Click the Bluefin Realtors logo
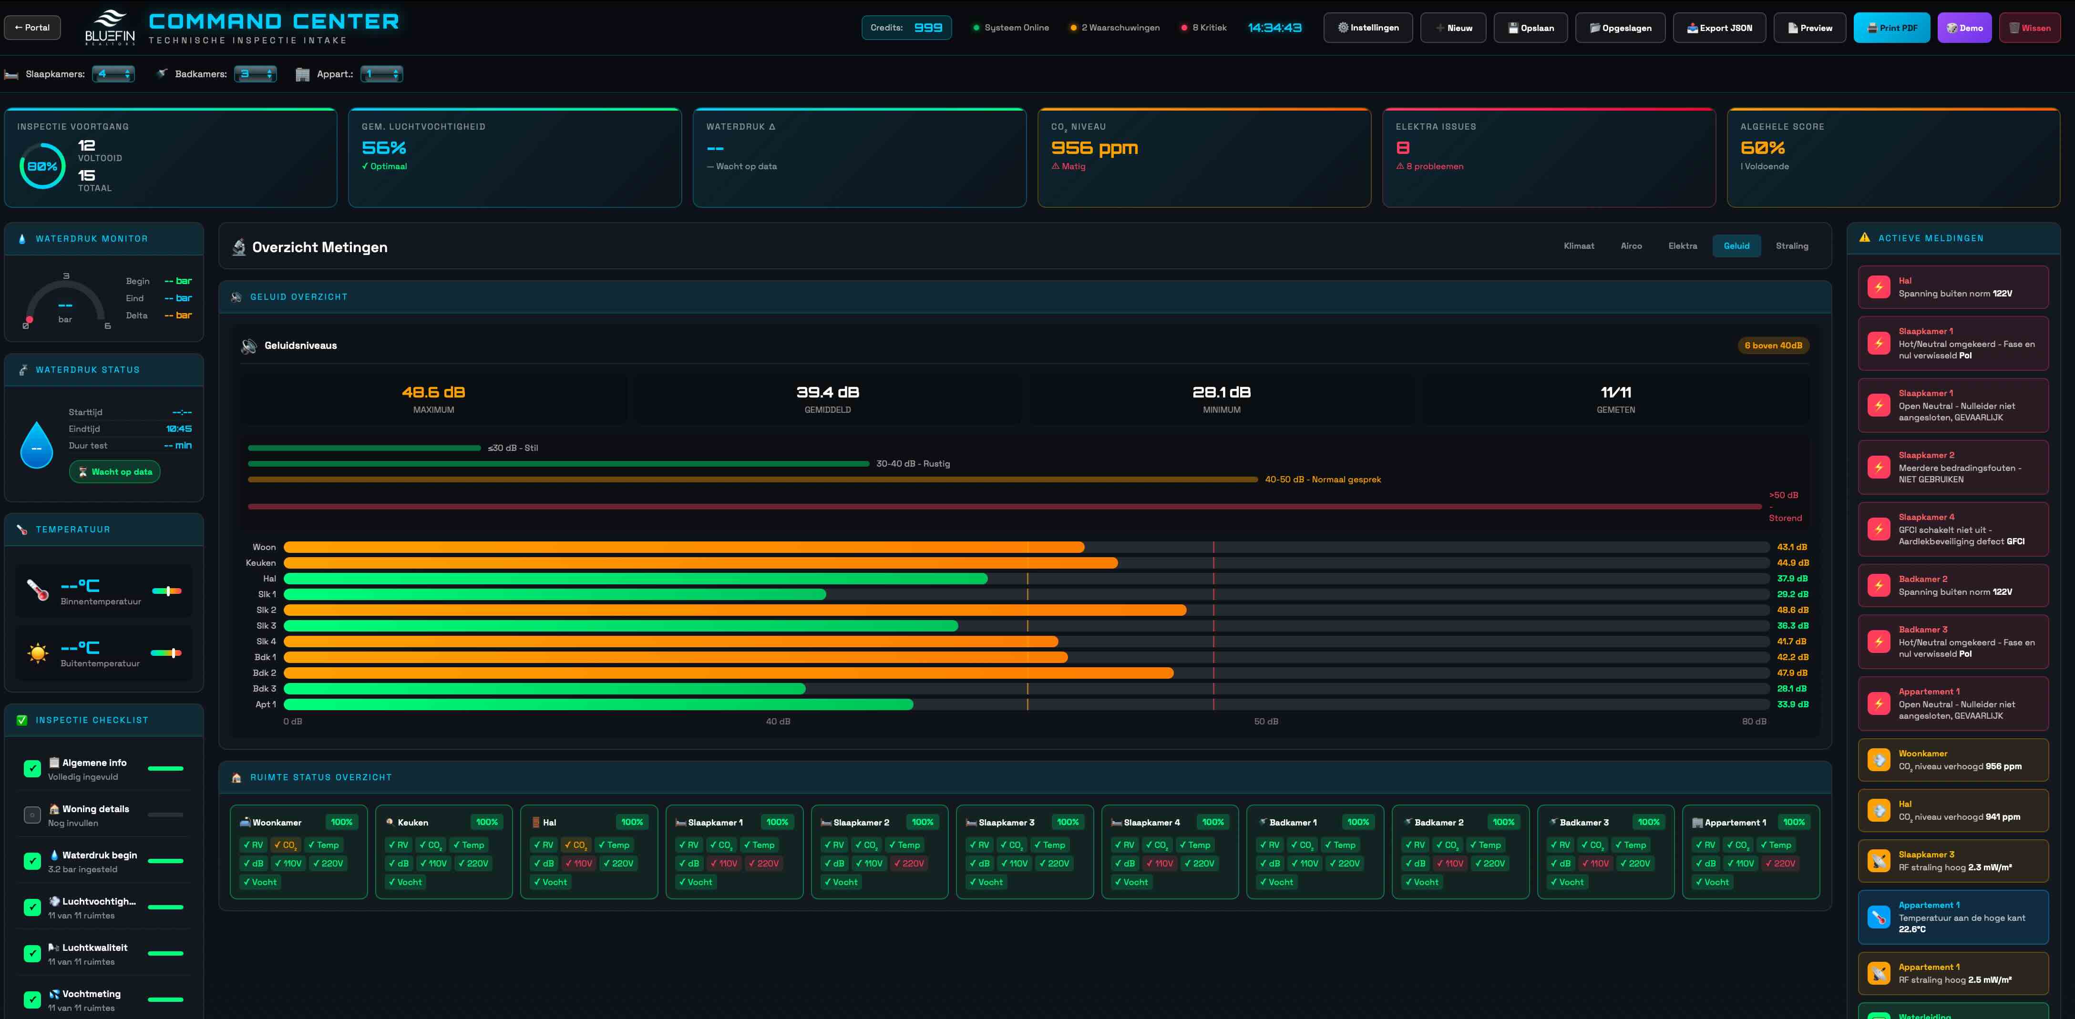The image size is (2075, 1019). click(110, 27)
